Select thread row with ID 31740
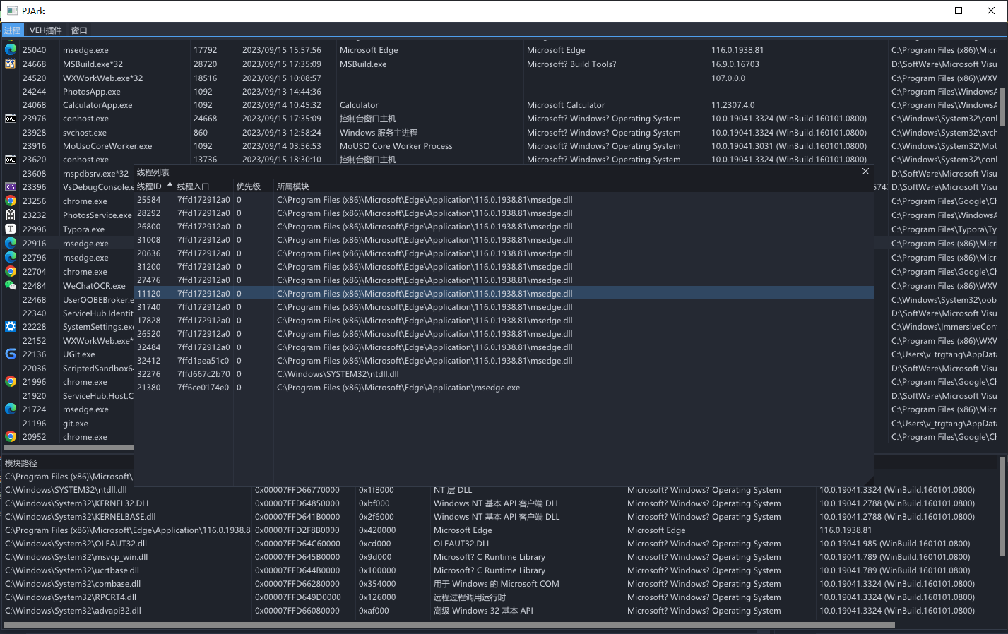The image size is (1008, 634). point(504,307)
